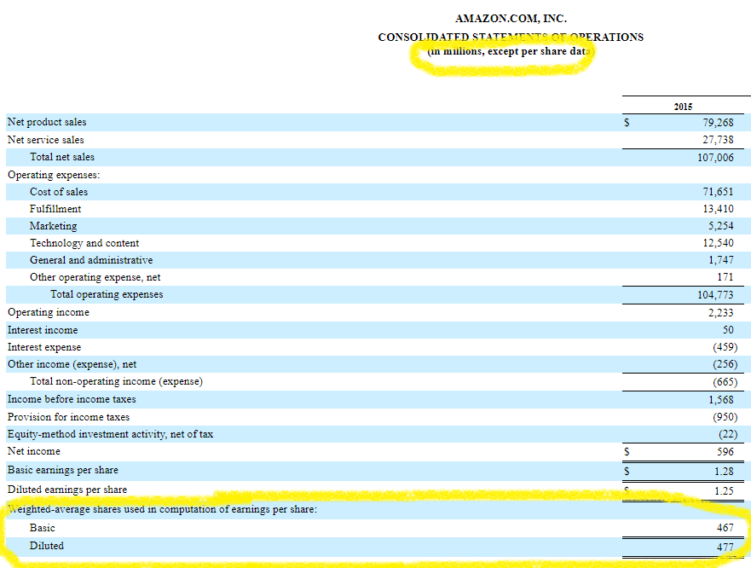Click the 'Technology and content' label

84,243
